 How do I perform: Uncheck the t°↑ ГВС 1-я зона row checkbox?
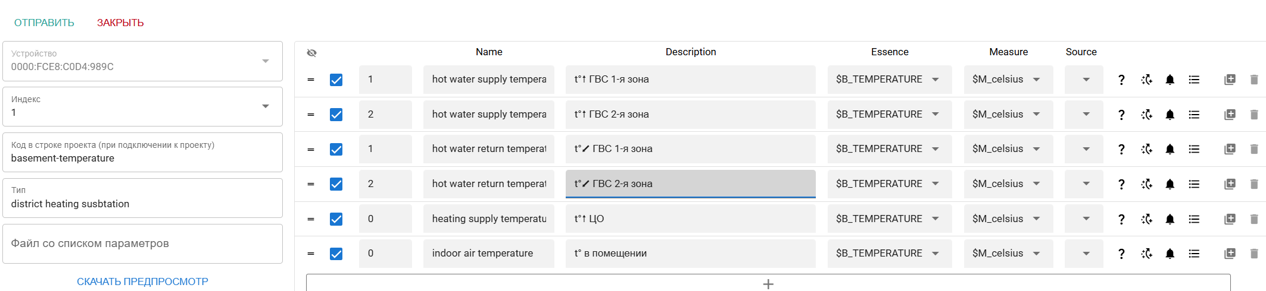point(336,80)
